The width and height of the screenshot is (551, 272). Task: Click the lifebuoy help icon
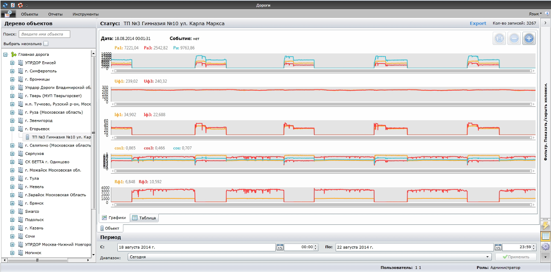[20, 5]
